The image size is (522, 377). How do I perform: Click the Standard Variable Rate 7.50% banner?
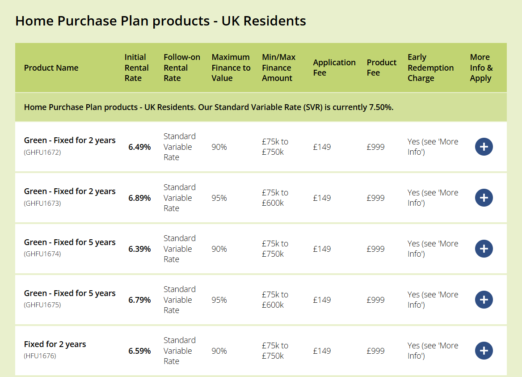click(209, 107)
